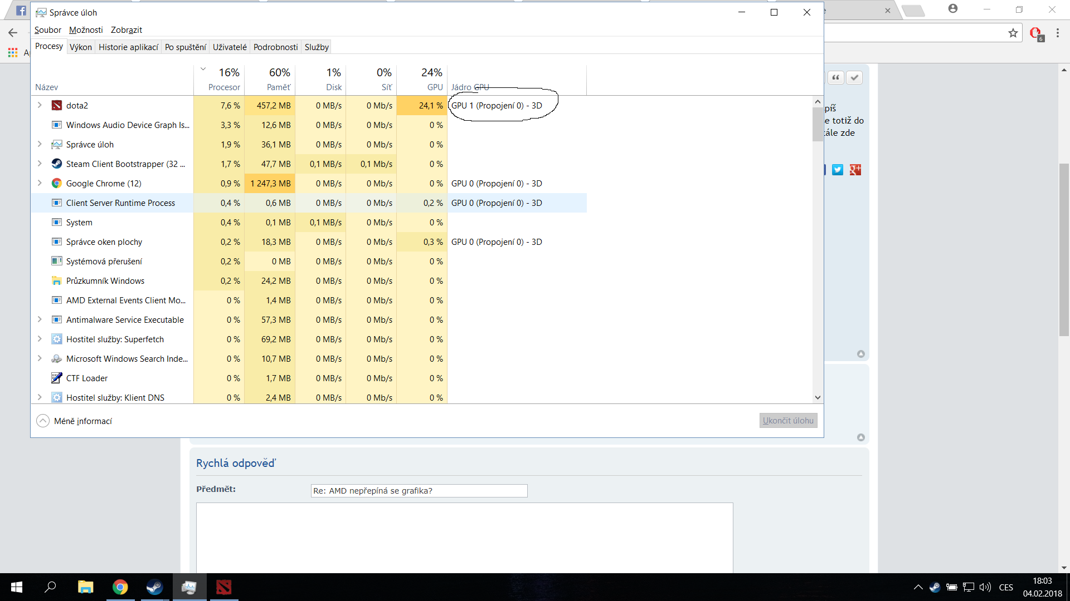Image resolution: width=1070 pixels, height=601 pixels.
Task: Click the Google Chrome process icon
Action: click(x=56, y=183)
